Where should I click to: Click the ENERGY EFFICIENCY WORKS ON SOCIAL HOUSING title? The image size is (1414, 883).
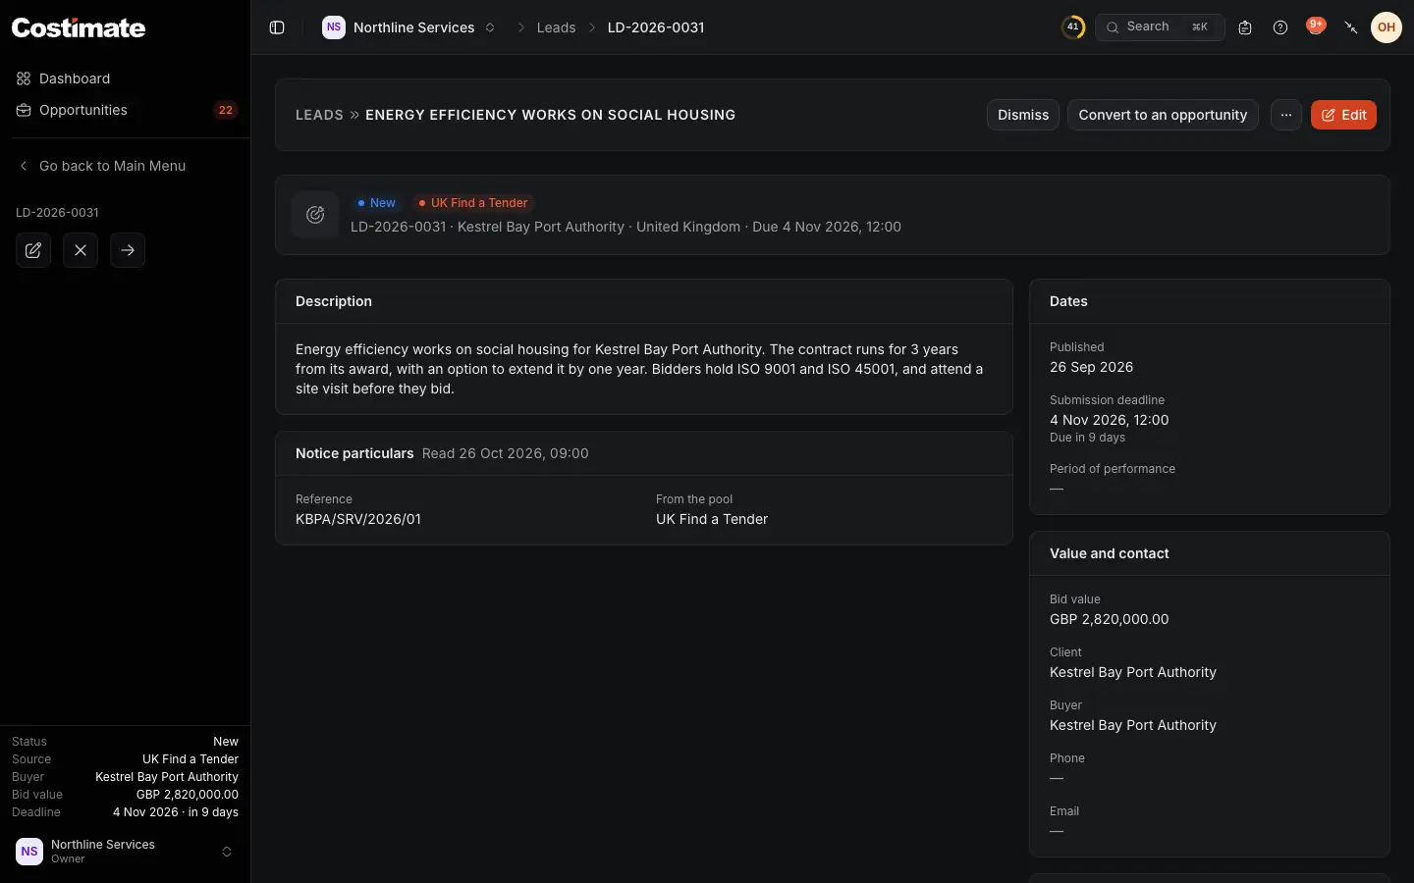550,115
